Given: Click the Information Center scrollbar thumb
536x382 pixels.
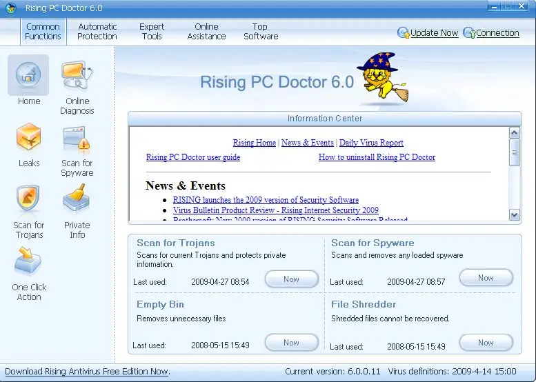Looking at the screenshot, I should tap(515, 153).
